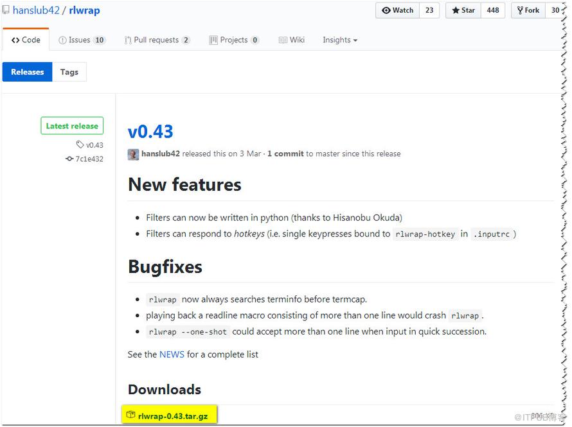Open the Pull requests tab
The image size is (572, 427).
tap(157, 40)
